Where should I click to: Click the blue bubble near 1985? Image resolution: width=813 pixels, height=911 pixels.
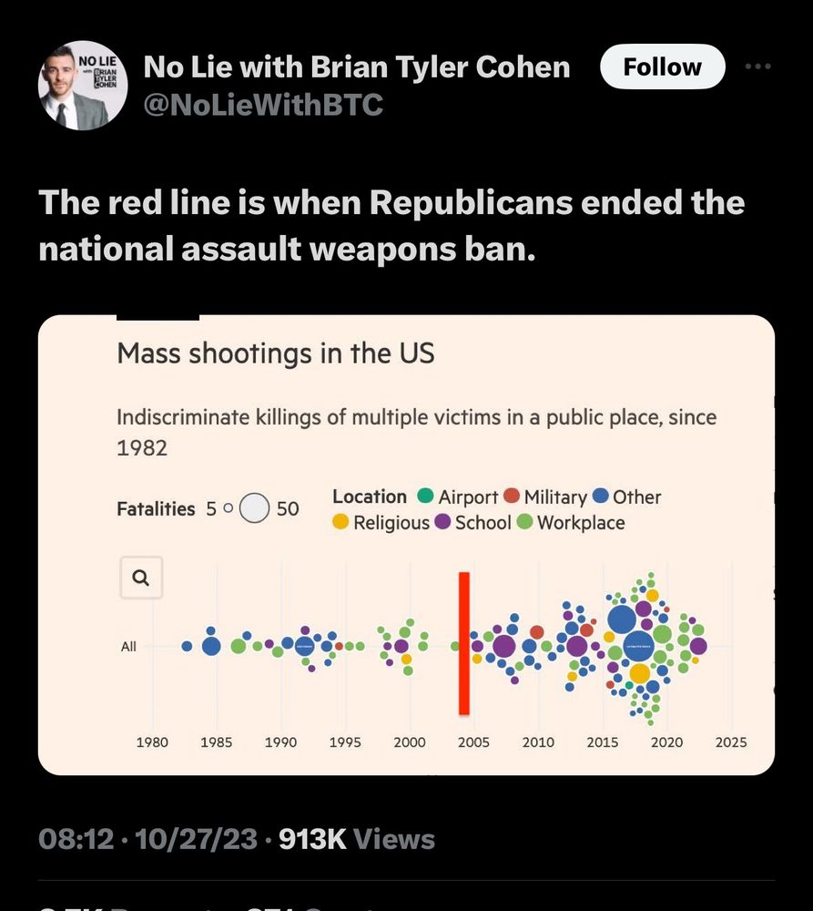pyautogui.click(x=211, y=646)
